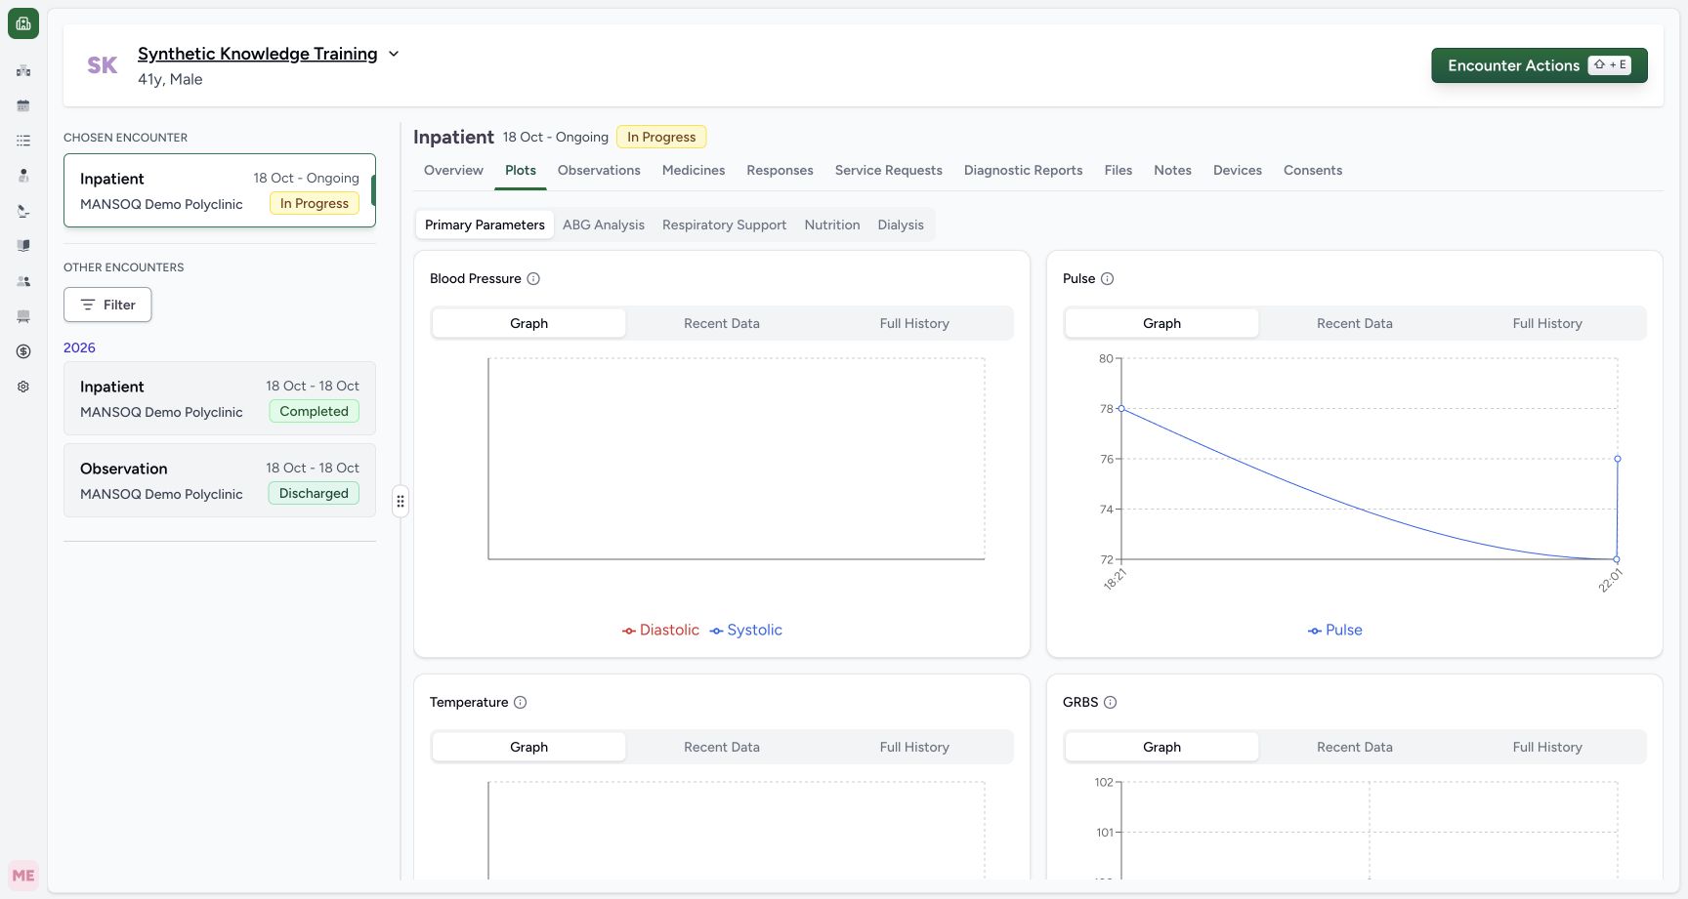
Task: Switch Blood Pressure to Recent Data
Action: [721, 324]
